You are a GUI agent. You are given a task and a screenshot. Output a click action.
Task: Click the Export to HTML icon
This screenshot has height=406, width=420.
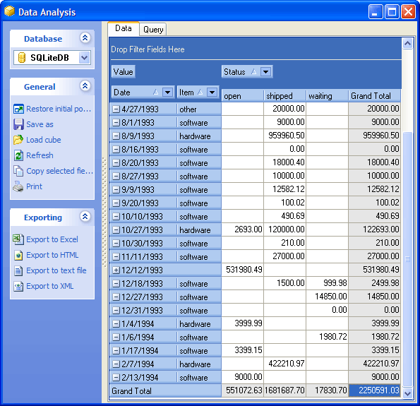click(18, 255)
